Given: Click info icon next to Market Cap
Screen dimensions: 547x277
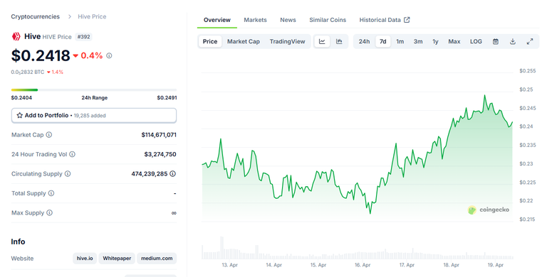Looking at the screenshot, I should coord(49,135).
